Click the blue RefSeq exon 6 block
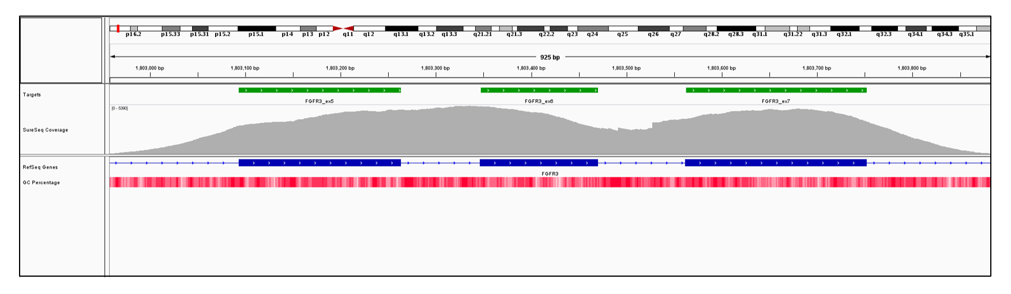Viewport: 1011px width, 294px height. click(x=539, y=163)
